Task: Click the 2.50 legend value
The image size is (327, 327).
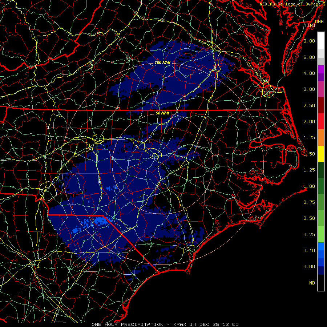Action: click(309, 105)
